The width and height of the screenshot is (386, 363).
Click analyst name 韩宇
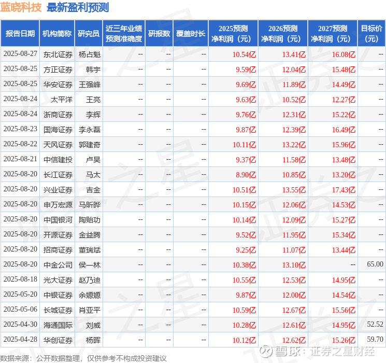[x=93, y=69]
